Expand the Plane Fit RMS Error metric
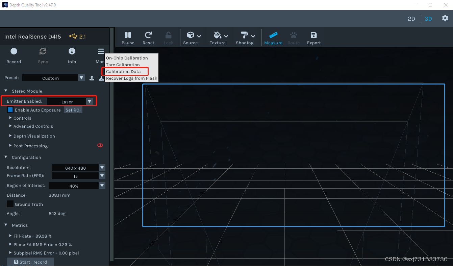 (10, 244)
